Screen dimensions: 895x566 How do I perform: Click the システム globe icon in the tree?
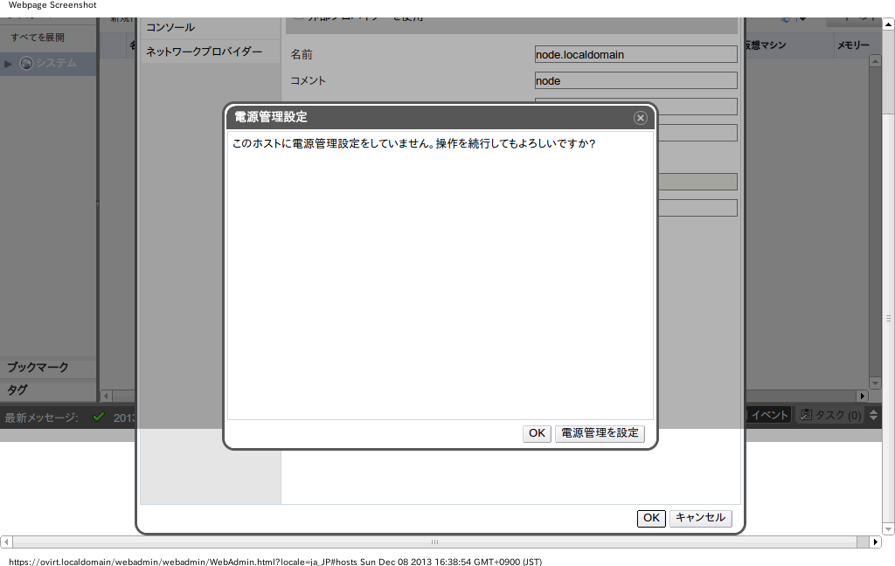26,63
